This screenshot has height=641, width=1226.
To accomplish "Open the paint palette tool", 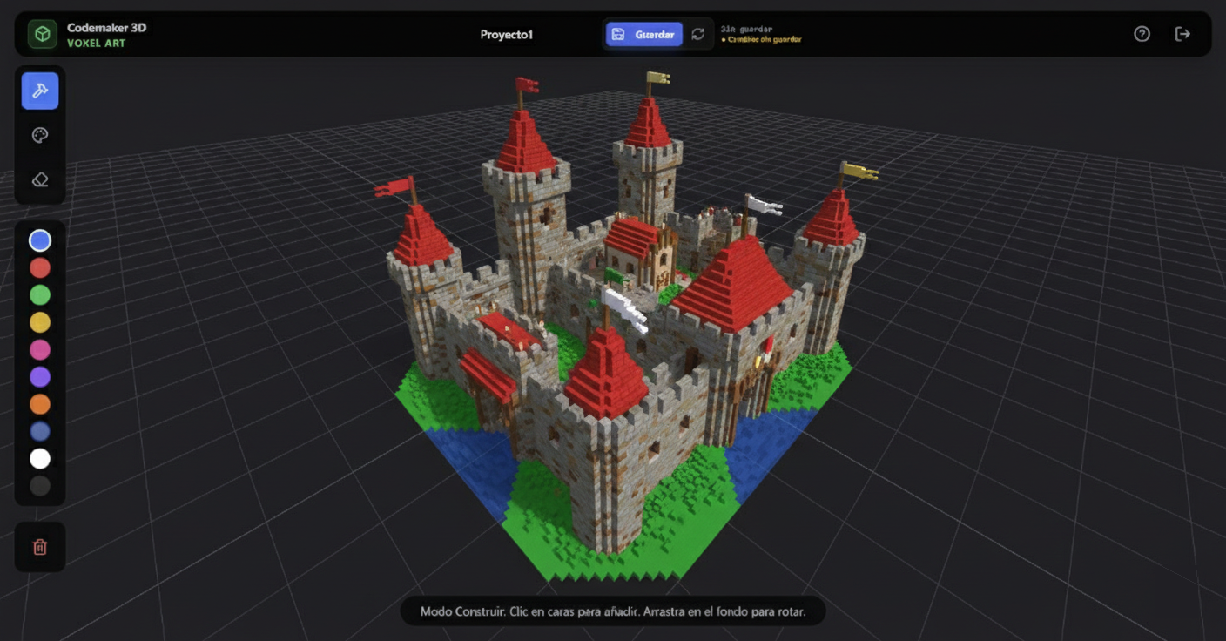I will click(x=40, y=135).
